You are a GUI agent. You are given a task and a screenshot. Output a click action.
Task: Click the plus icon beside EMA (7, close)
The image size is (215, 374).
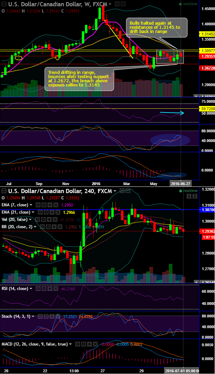coord(50,205)
